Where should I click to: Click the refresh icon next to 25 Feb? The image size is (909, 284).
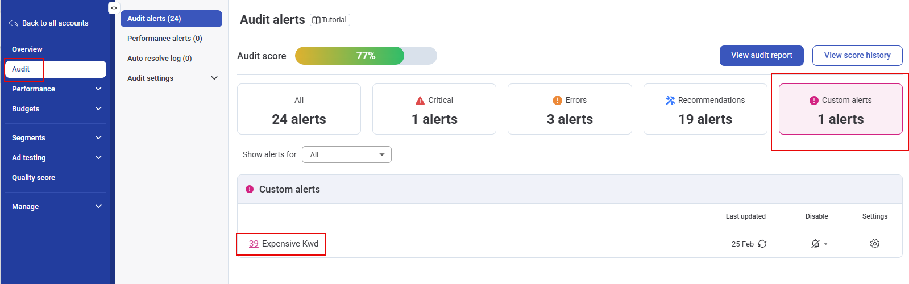click(x=762, y=244)
